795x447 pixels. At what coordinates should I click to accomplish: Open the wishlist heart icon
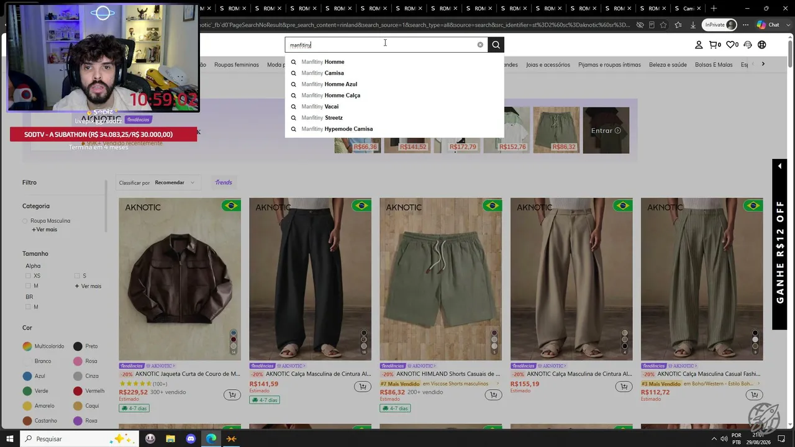pos(732,45)
